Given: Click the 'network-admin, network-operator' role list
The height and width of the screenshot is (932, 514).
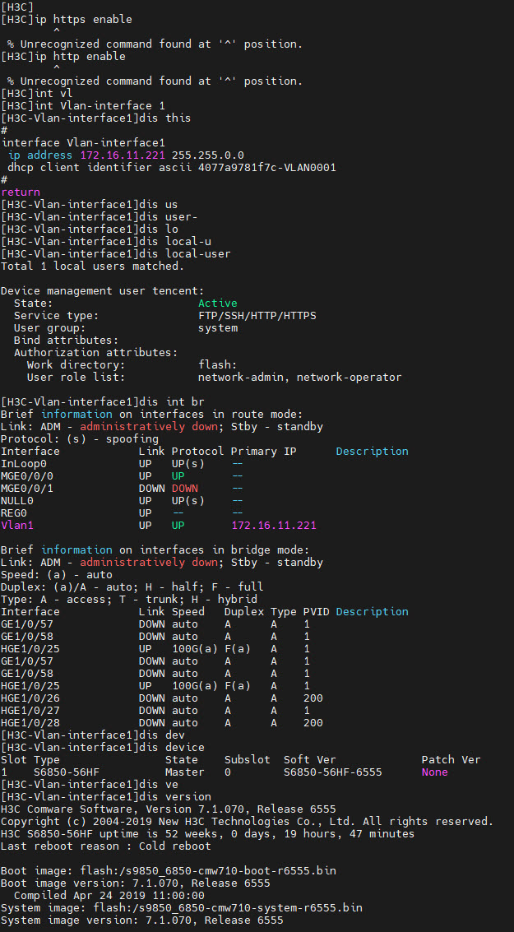Looking at the screenshot, I should (x=299, y=377).
